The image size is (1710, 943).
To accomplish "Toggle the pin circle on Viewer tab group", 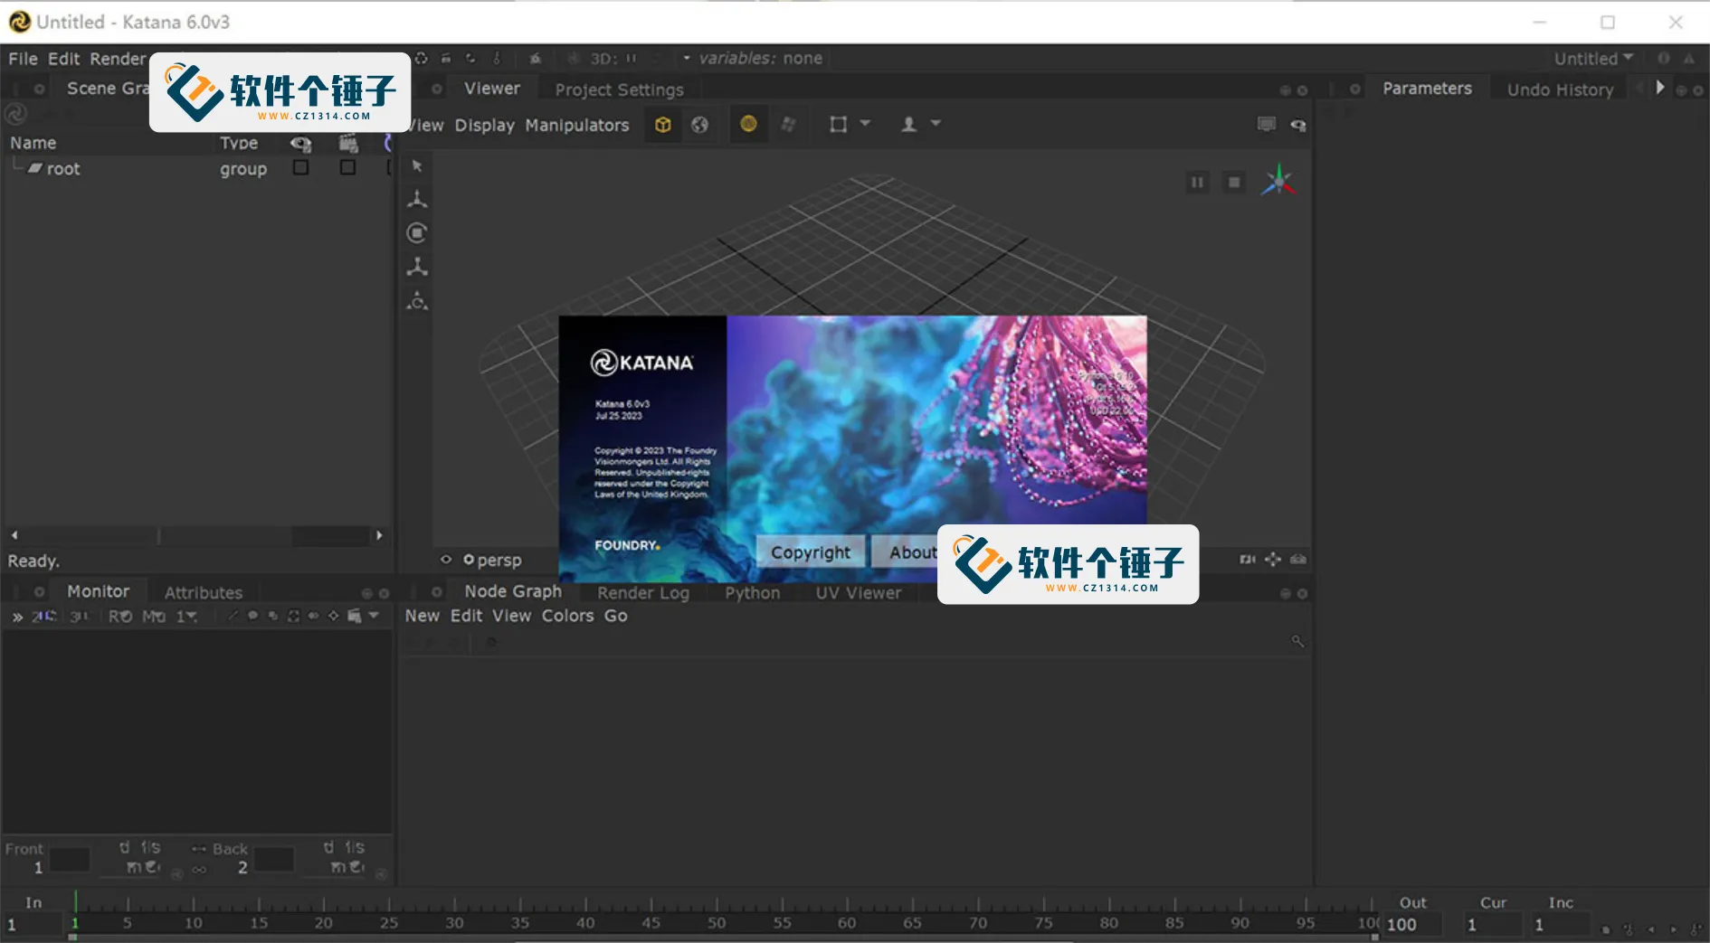I will point(437,89).
